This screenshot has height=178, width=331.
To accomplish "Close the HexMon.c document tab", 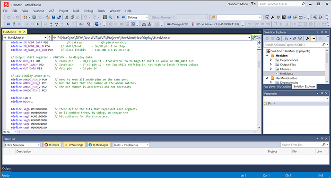I will [24, 32].
